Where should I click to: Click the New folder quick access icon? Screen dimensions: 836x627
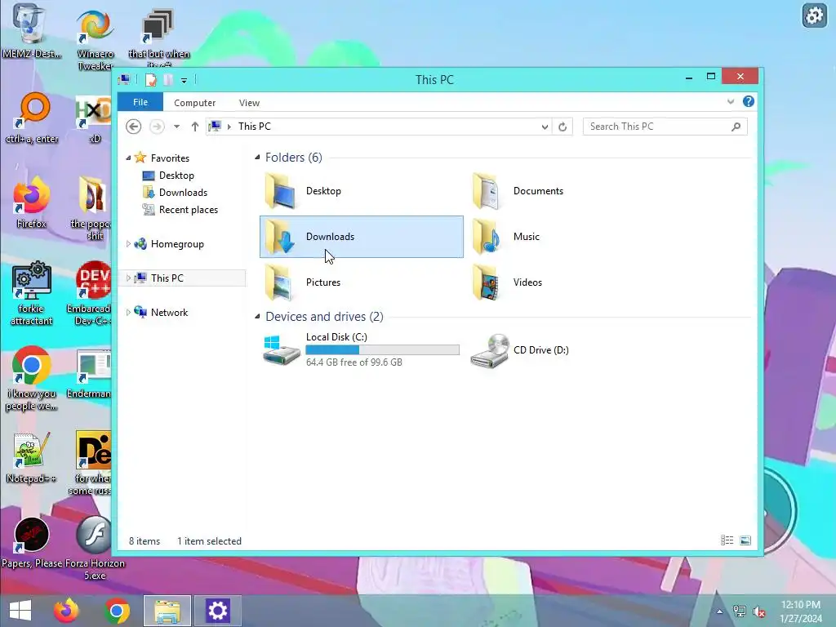[x=168, y=80]
